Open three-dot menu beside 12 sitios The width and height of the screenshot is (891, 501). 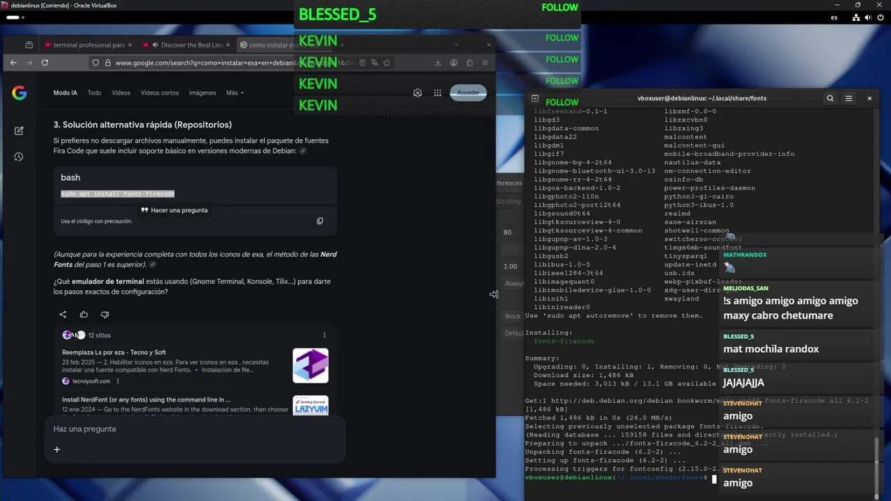(x=324, y=335)
